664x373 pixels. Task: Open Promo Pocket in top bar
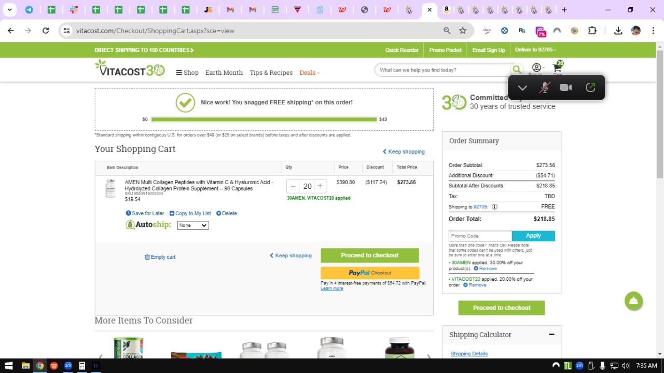point(445,50)
